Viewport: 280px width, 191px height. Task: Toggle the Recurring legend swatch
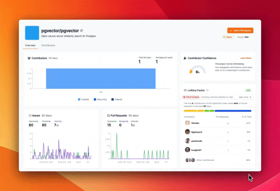(95, 99)
